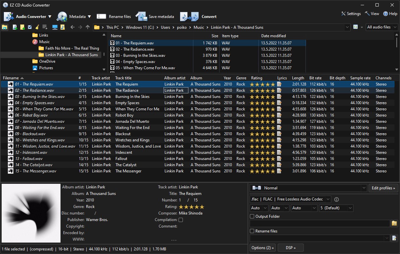Click the Edit profiles button
This screenshot has height=254, width=400.
coord(383,188)
